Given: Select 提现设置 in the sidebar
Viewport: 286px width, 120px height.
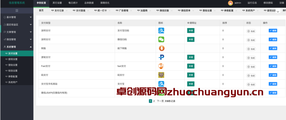Looking at the screenshot, I should [x=17, y=59].
